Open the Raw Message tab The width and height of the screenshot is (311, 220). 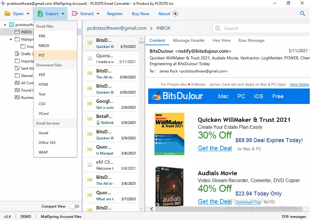[x=251, y=40]
